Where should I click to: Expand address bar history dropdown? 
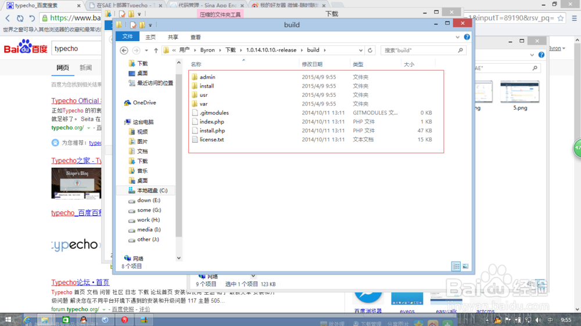[x=361, y=50]
